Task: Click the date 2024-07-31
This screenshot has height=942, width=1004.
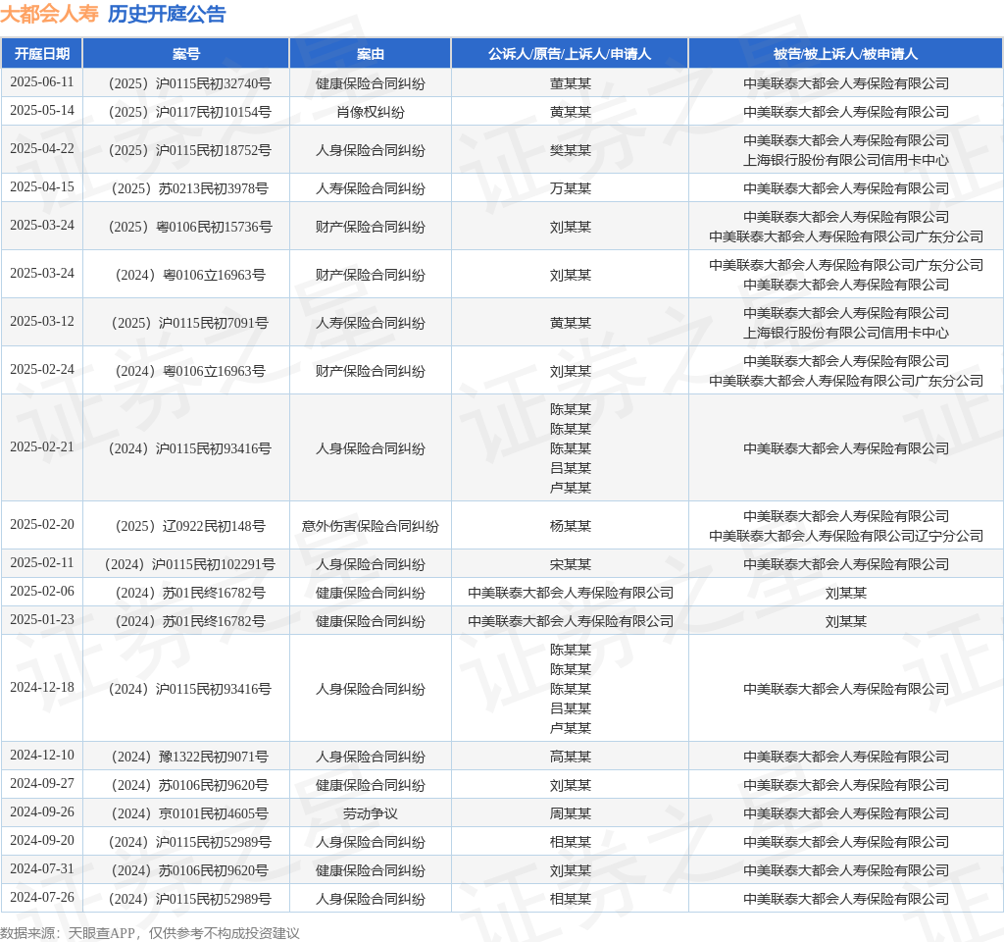Action: coord(42,869)
